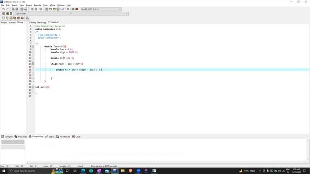
Task: Click first icon left of (globals) dropdown
Action: click(3, 14)
